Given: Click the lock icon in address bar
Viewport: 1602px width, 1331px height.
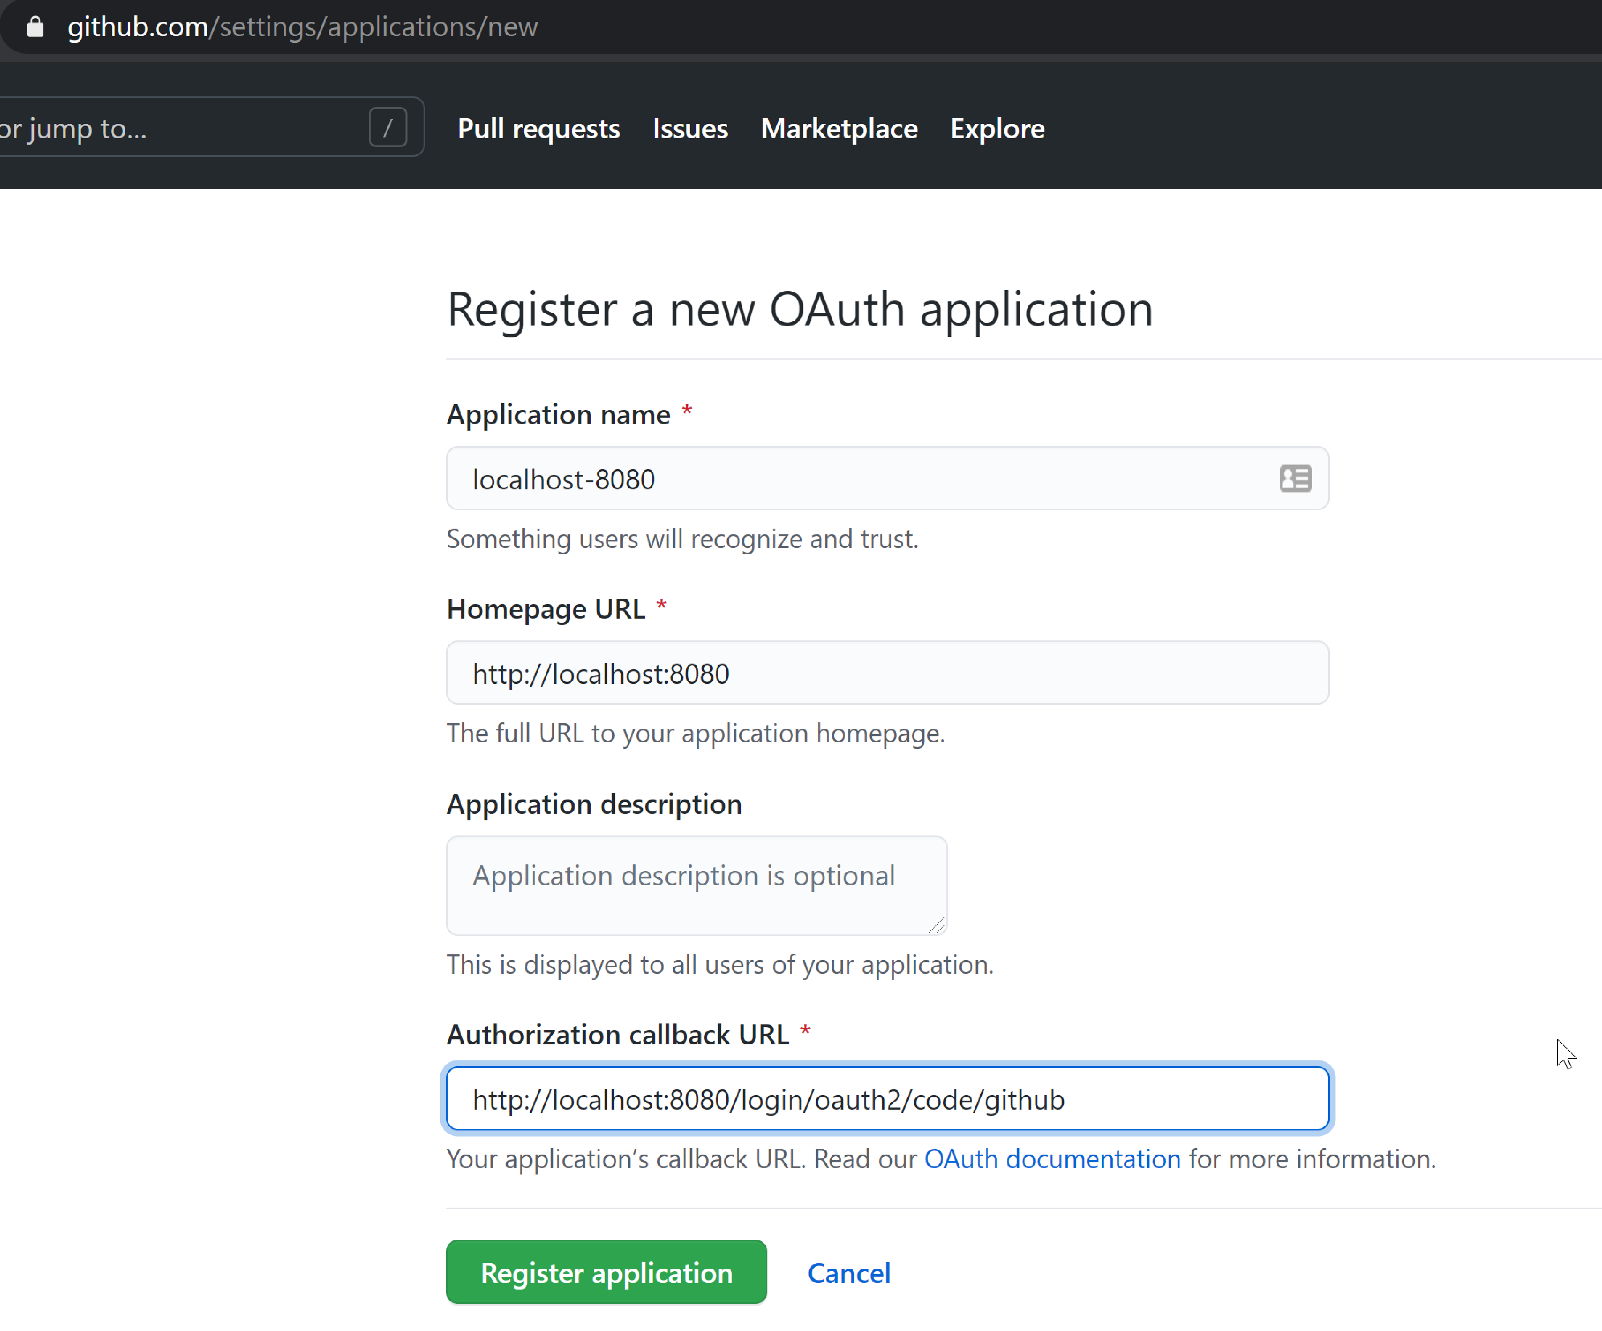Looking at the screenshot, I should (35, 27).
